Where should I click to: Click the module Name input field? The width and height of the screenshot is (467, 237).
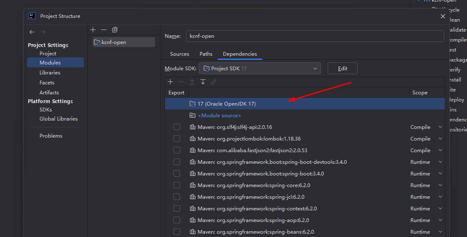314,36
